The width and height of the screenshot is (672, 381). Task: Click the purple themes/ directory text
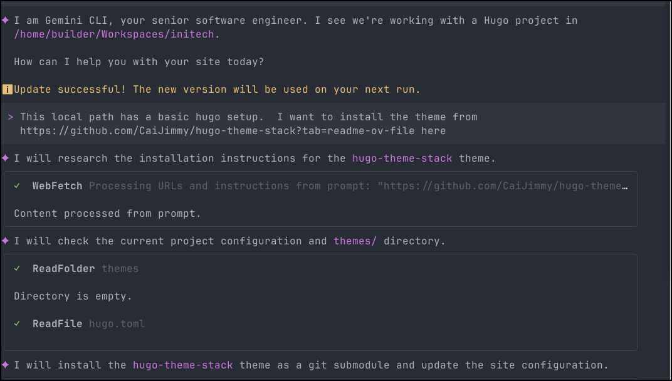point(355,241)
